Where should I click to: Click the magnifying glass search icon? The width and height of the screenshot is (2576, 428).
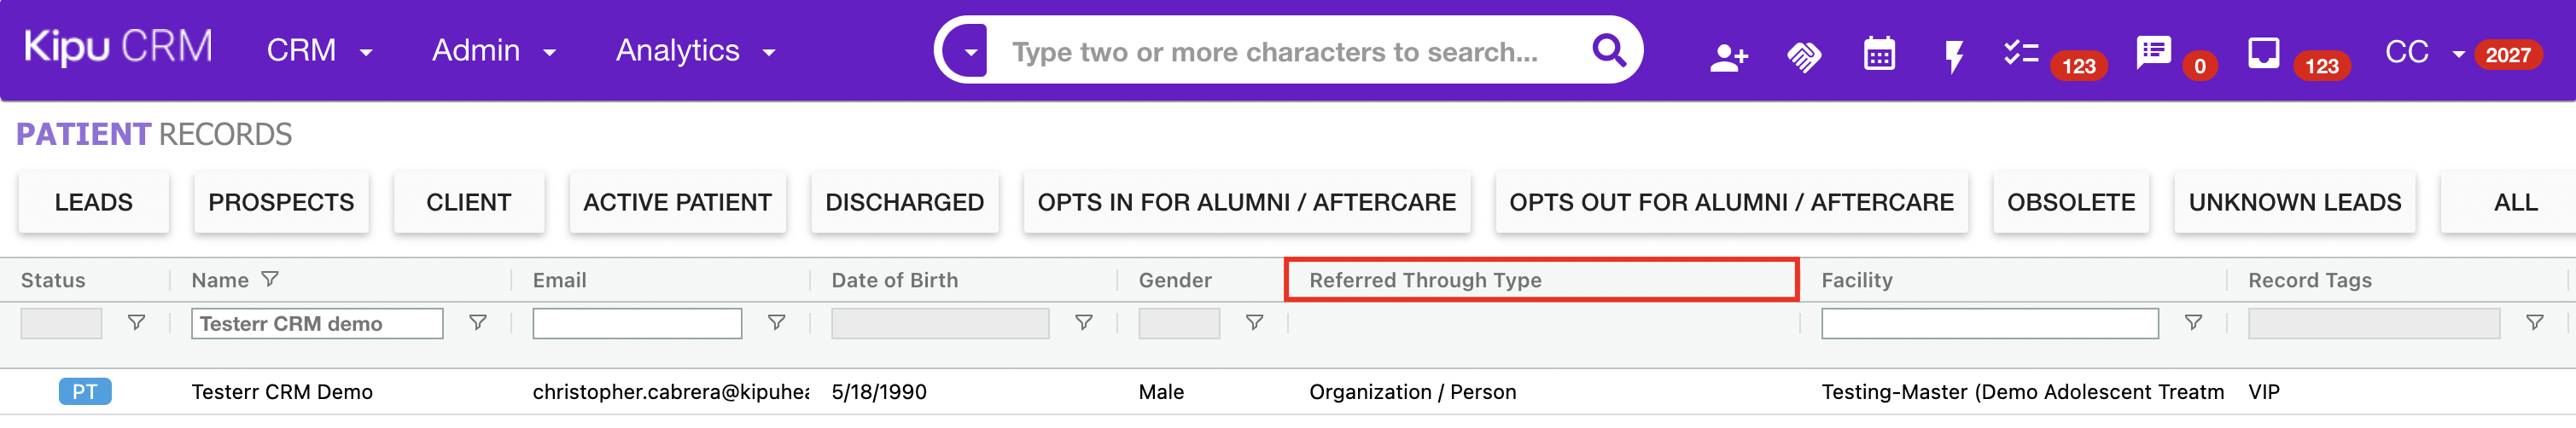click(1608, 50)
